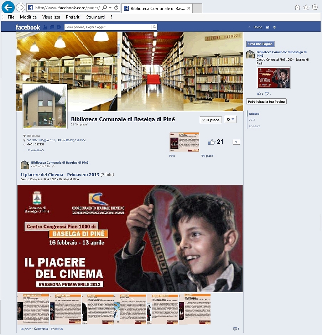The image size is (322, 335).
Task: Click Mi piace under the post
Action: (26, 329)
